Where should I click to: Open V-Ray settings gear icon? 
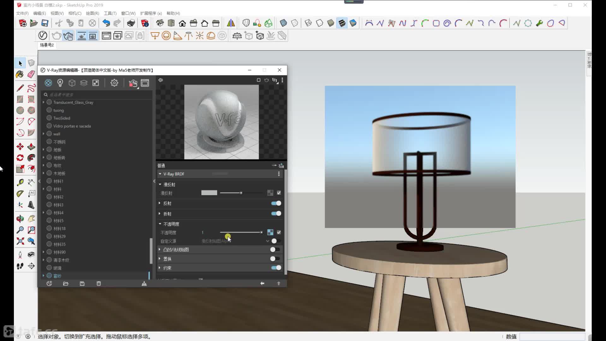114,83
